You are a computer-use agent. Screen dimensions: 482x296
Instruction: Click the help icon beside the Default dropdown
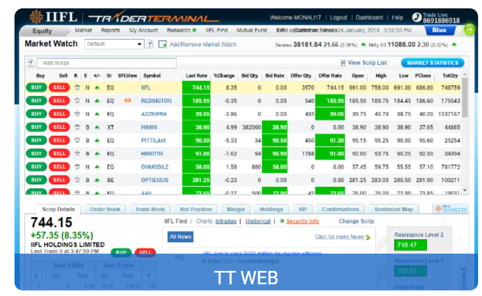click(x=150, y=44)
